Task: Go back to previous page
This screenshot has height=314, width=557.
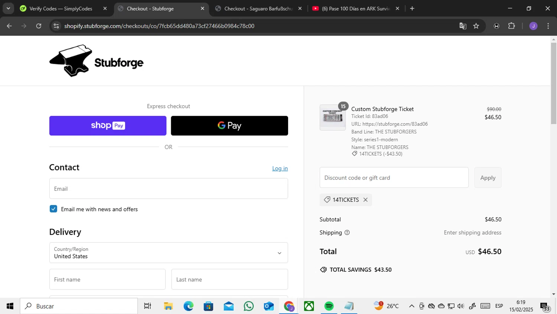Action: tap(9, 26)
